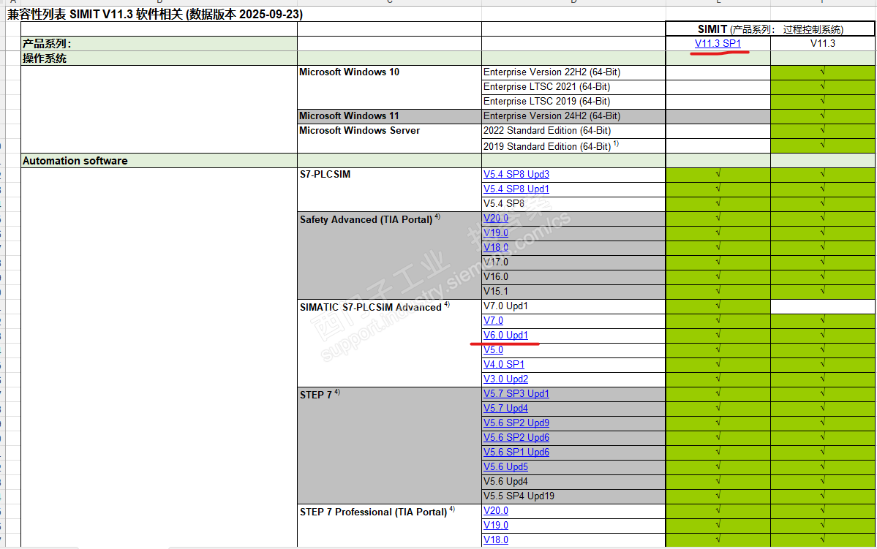This screenshot has height=549, width=877.
Task: Select the 'V5.5 SP4 Upd19' version cell
Action: pos(573,496)
